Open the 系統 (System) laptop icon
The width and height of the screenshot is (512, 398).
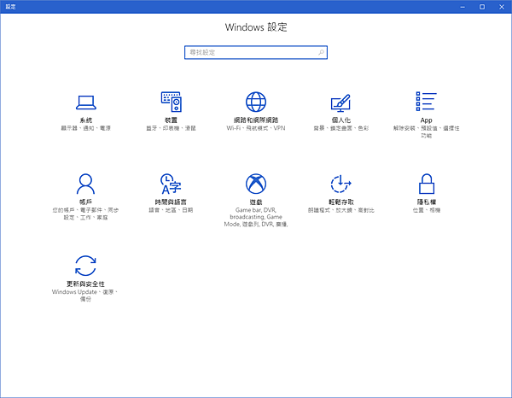86,102
